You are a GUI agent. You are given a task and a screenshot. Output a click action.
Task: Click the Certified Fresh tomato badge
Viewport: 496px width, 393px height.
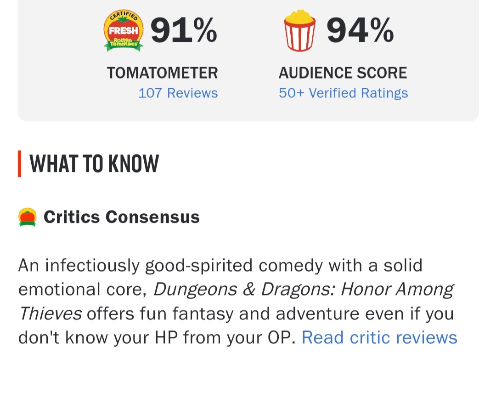(123, 31)
